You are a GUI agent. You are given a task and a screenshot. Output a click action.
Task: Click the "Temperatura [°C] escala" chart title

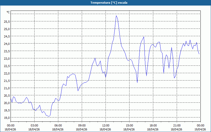tap(105, 3)
